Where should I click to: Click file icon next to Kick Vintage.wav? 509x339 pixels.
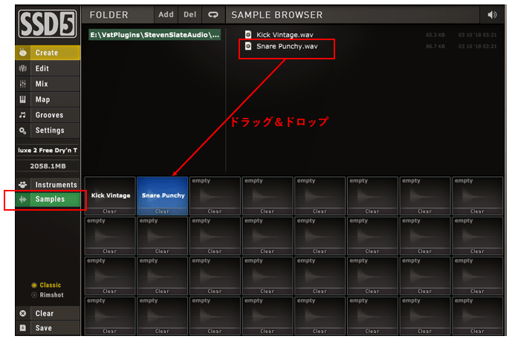pos(248,35)
